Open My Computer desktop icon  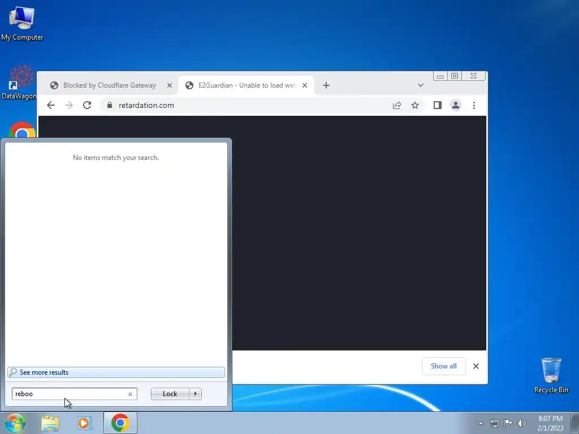point(22,24)
